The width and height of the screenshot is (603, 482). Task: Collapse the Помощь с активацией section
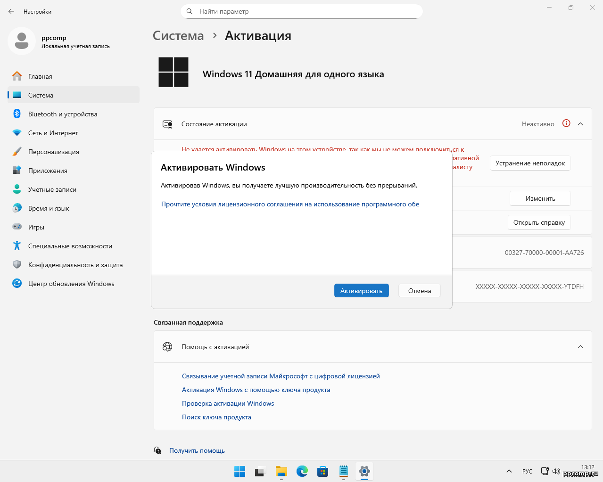pos(580,347)
